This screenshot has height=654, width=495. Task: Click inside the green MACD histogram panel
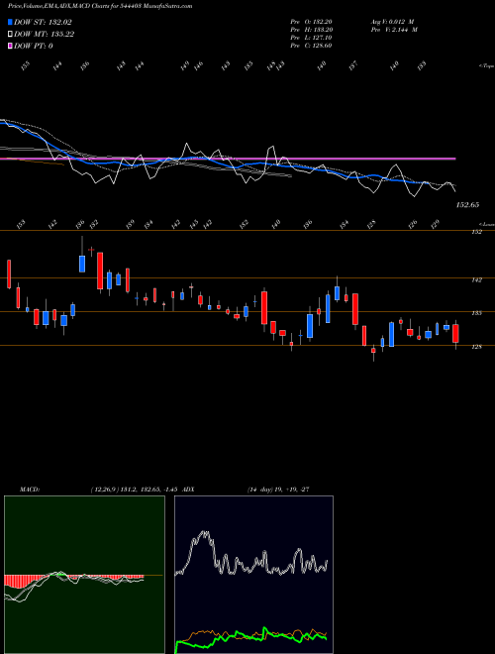click(84, 575)
